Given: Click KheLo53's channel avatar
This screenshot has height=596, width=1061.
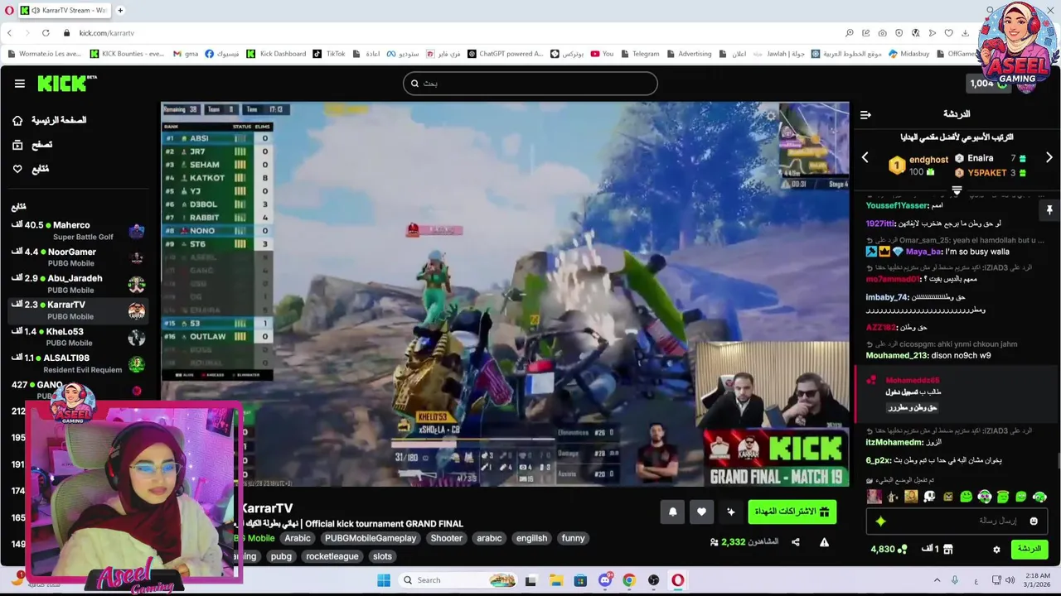Looking at the screenshot, I should [x=137, y=337].
